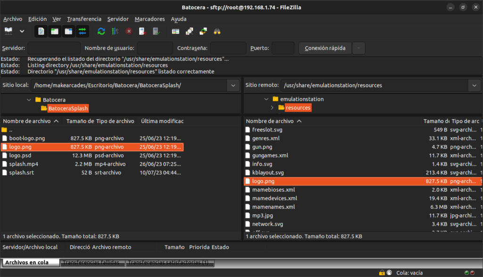Select gungames.xml in the remote file list

point(363,155)
